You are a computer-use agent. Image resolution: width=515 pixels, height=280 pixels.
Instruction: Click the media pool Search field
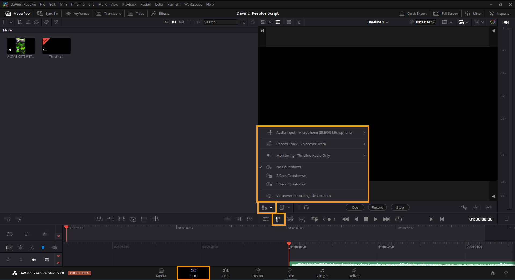(x=221, y=22)
